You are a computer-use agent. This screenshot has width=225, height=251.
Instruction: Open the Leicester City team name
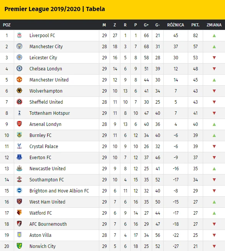[43, 58]
